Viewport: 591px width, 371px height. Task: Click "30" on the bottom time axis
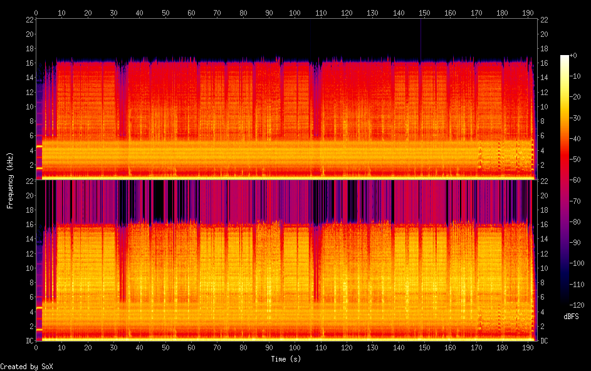coord(113,348)
